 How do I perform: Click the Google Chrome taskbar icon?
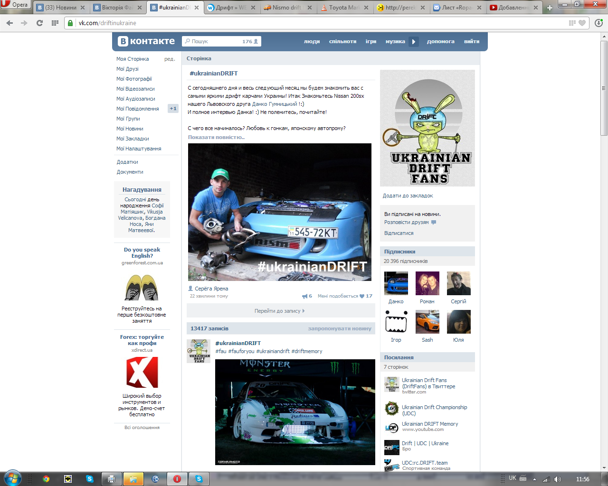tap(46, 479)
